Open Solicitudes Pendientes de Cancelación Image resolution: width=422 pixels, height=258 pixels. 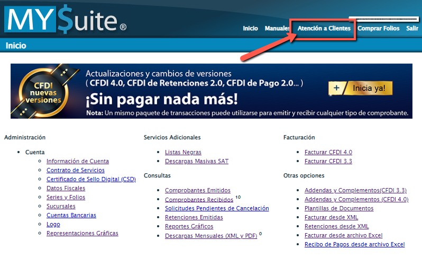point(217,208)
